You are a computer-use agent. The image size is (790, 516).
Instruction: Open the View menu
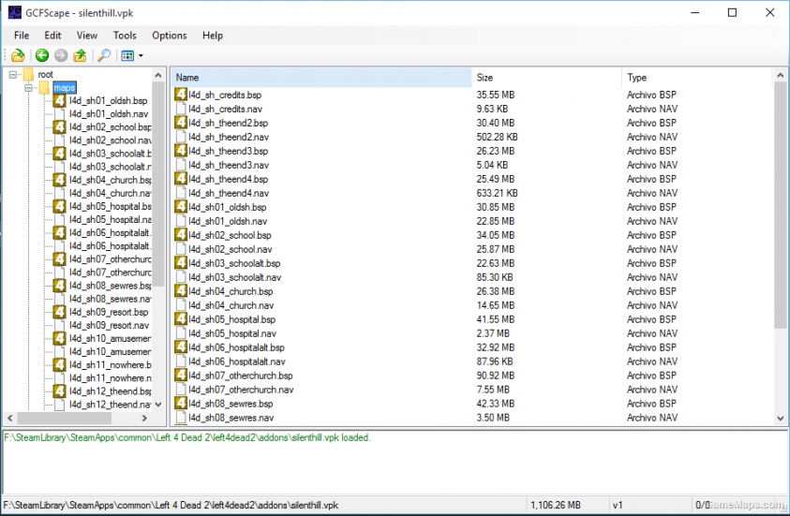(86, 36)
